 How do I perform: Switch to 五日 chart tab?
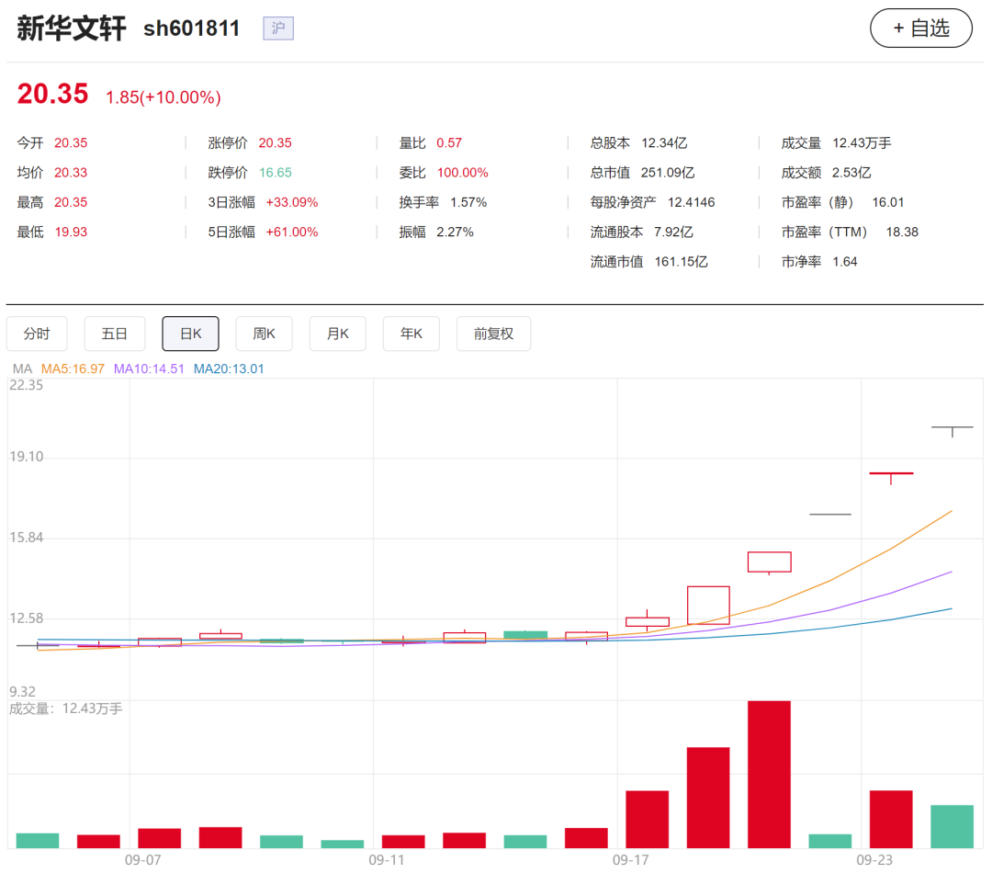click(x=115, y=334)
